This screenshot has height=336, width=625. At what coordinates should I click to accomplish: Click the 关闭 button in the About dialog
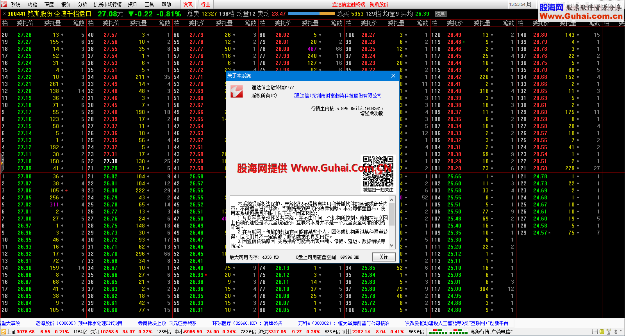384,257
